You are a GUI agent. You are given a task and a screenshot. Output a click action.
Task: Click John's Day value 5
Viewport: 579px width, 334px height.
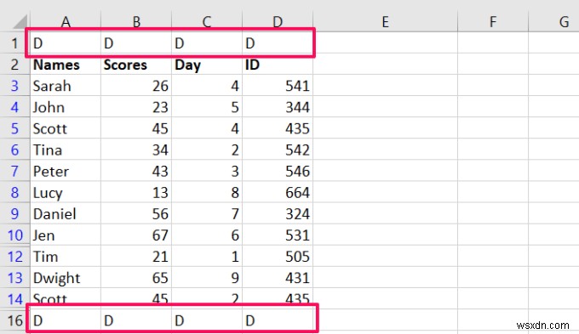(x=207, y=107)
